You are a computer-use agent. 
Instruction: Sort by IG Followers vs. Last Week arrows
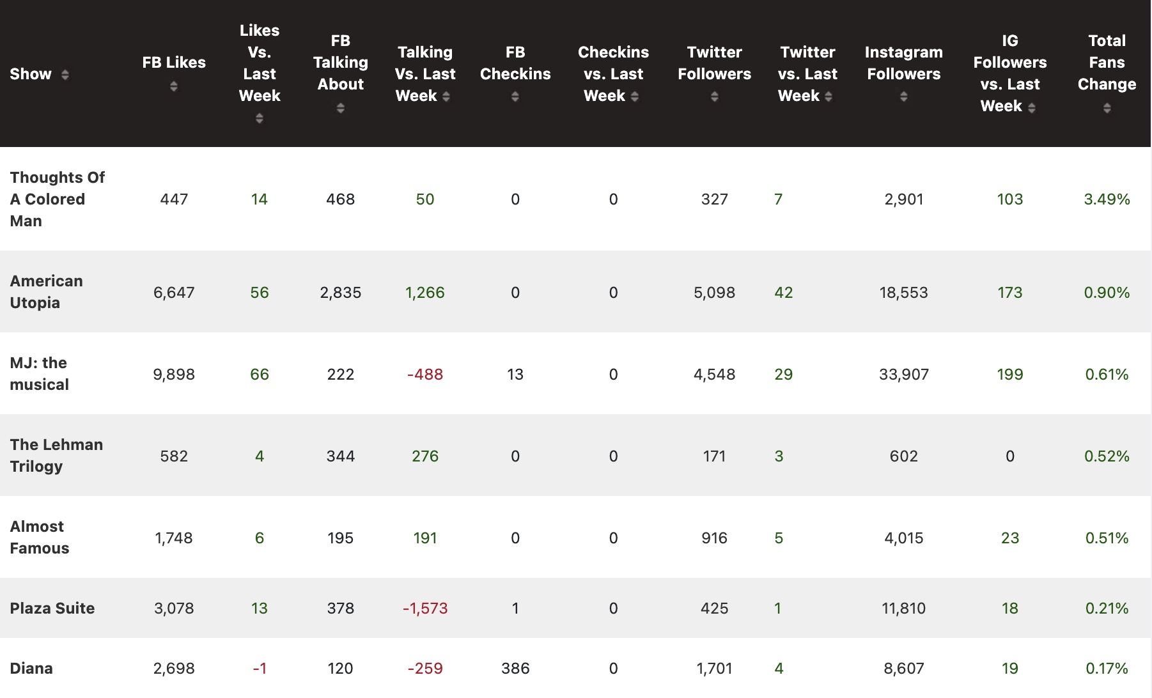1032,108
